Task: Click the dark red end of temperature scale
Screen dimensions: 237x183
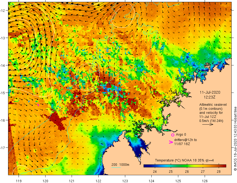Action: (224, 166)
